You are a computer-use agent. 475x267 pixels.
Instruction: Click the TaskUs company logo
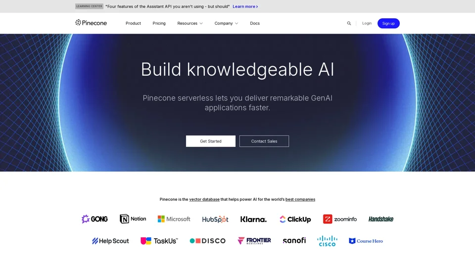point(159,241)
